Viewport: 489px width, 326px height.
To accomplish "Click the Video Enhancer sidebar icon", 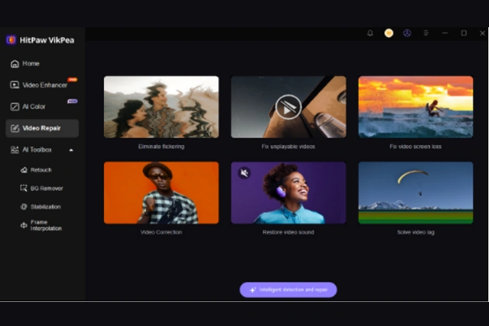I will tap(15, 85).
